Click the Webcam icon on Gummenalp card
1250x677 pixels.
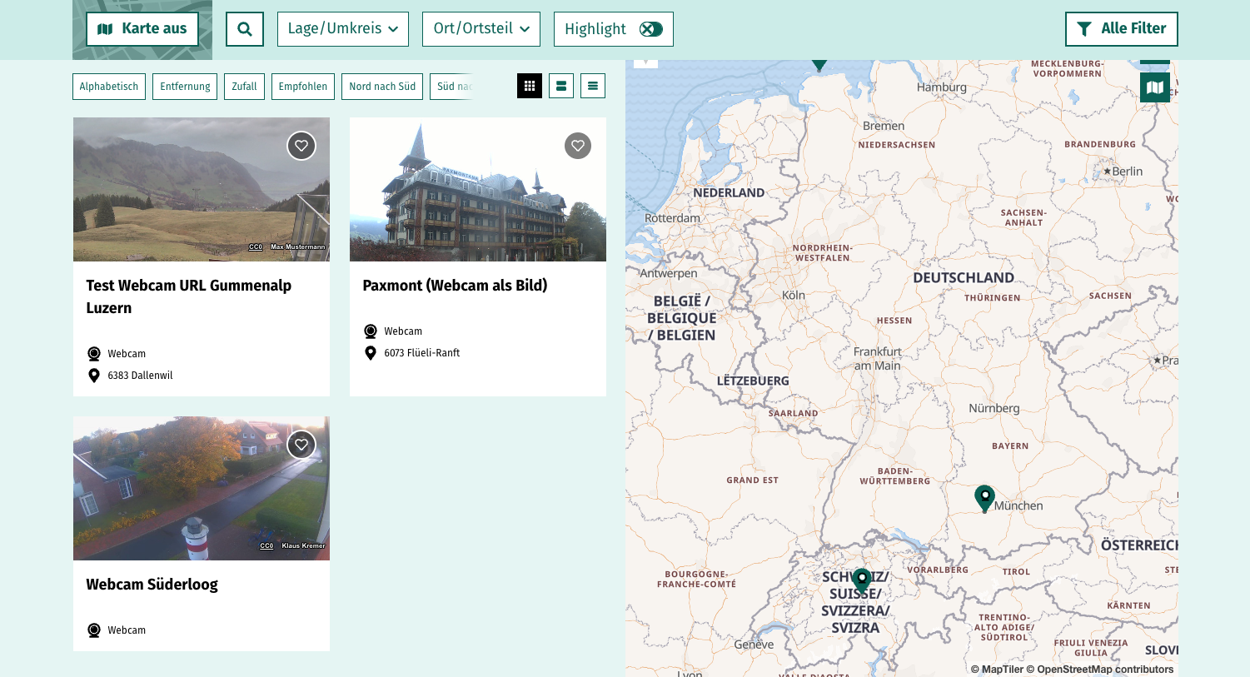click(x=94, y=354)
